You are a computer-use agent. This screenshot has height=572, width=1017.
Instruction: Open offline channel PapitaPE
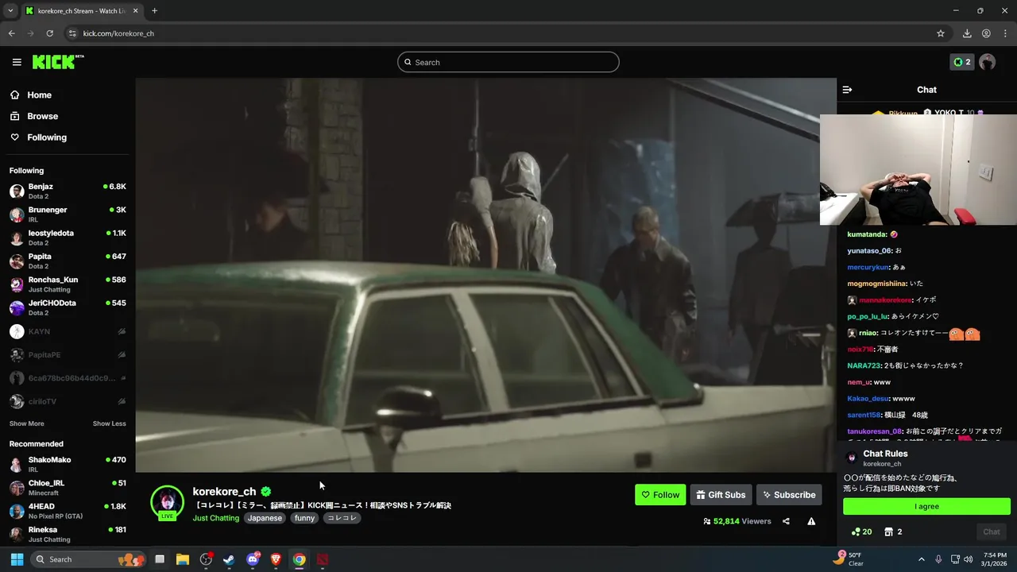coord(68,354)
